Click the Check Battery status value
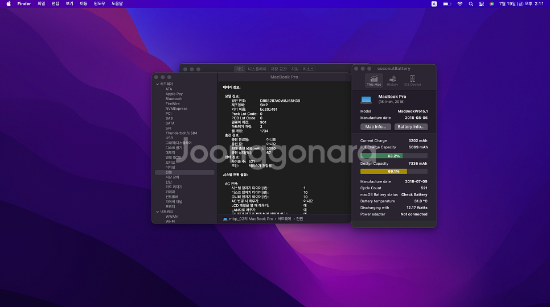This screenshot has height=307, width=550. click(414, 194)
